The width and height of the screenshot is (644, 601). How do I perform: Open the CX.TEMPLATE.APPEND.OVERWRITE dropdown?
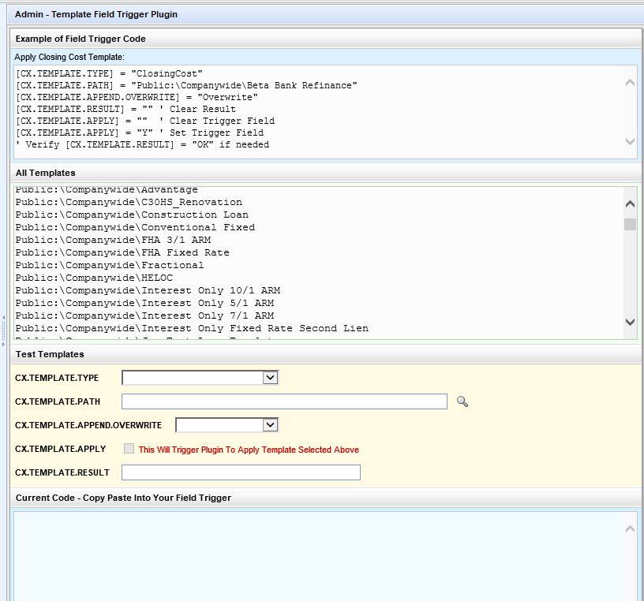(x=227, y=425)
